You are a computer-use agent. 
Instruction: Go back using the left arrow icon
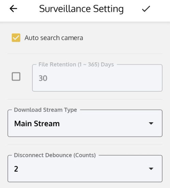(x=13, y=9)
